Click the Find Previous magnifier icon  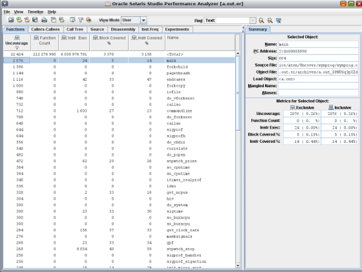click(270, 21)
